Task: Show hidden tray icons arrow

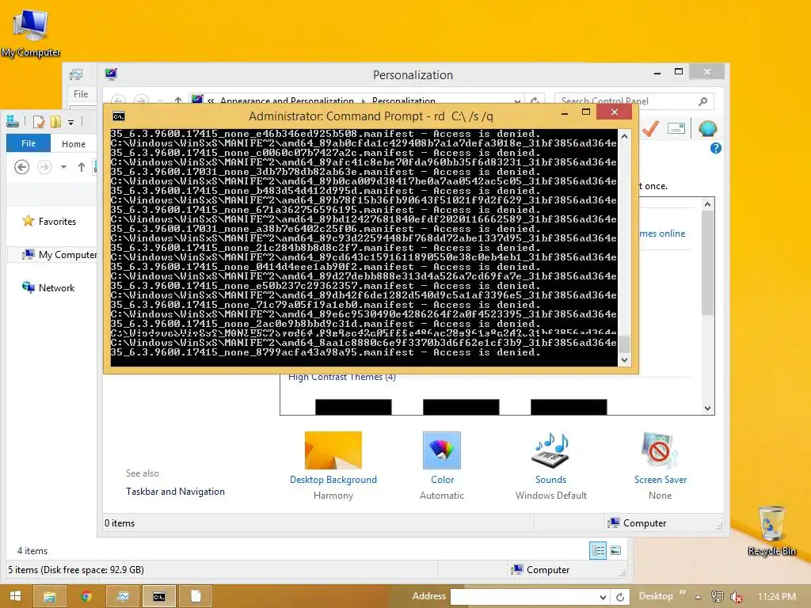Action: point(698,597)
